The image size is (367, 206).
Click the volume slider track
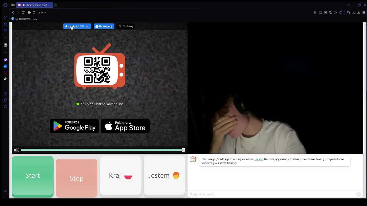102,150
